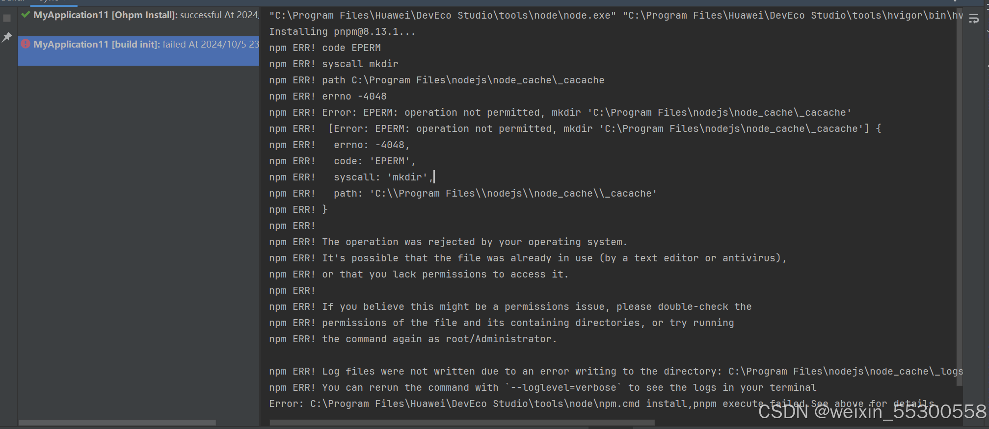Click the 'the command again as root/Administrator' line
Image resolution: width=989 pixels, height=429 pixels.
pos(412,339)
